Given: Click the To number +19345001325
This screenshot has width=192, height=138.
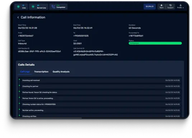Looking at the screenshot, I should pos(81,36).
